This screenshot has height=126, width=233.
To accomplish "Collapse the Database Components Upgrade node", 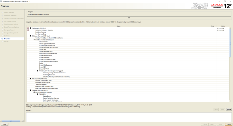I will pyautogui.click(x=34, y=40).
